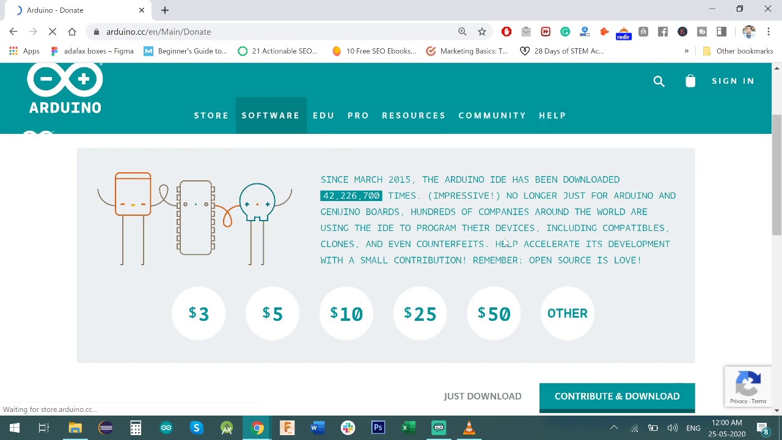Open the PRO menu item

point(359,116)
